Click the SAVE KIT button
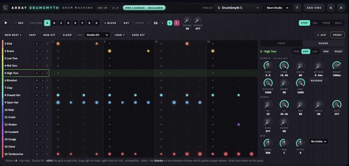 point(138,35)
